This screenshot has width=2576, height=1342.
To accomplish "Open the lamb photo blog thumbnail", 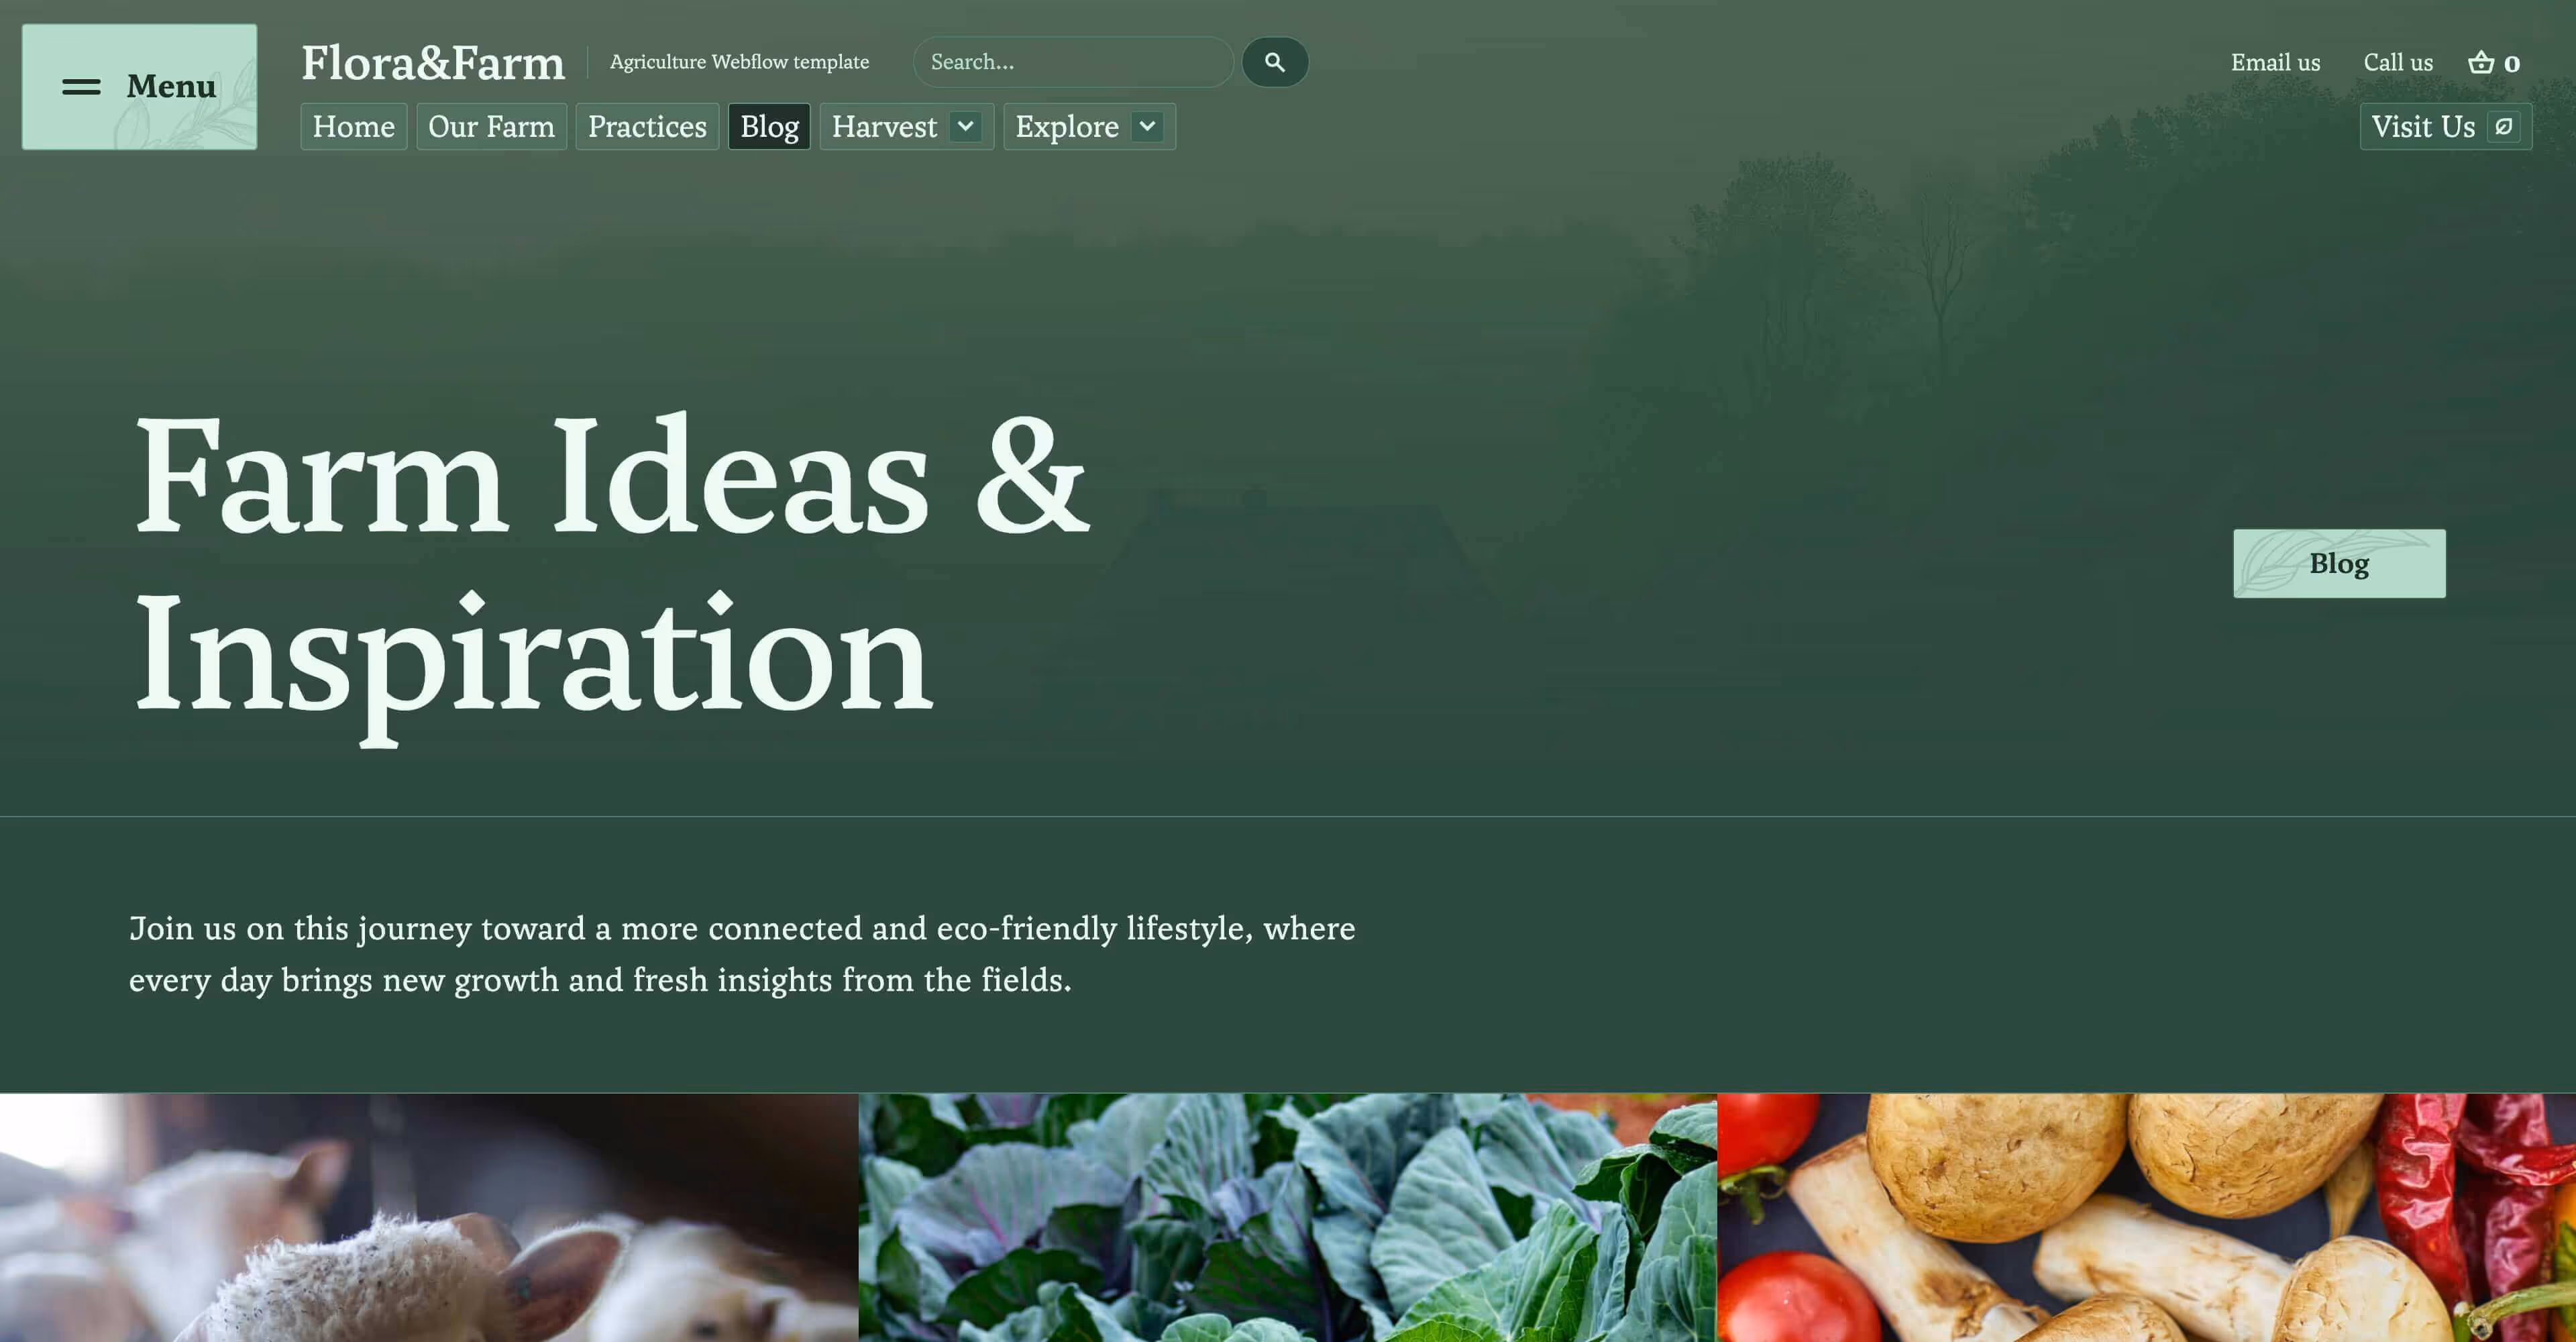I will (x=429, y=1217).
